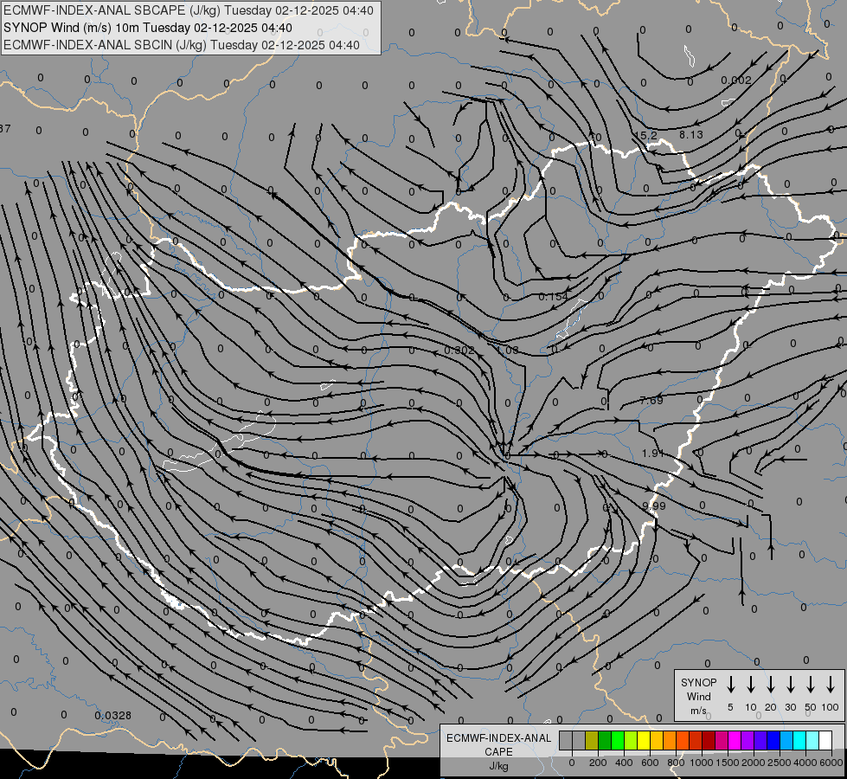The image size is (847, 779).
Task: Click the 5 m/s wind legend arrow
Action: (x=730, y=685)
